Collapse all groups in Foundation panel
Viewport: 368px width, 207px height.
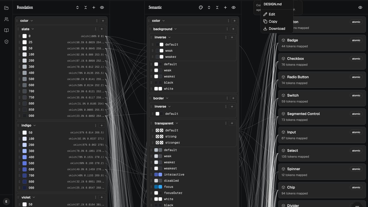pos(86,7)
